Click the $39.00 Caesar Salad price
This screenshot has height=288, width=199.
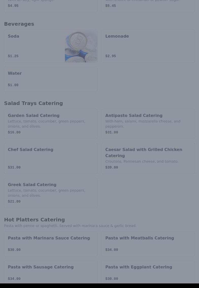[x=112, y=168]
